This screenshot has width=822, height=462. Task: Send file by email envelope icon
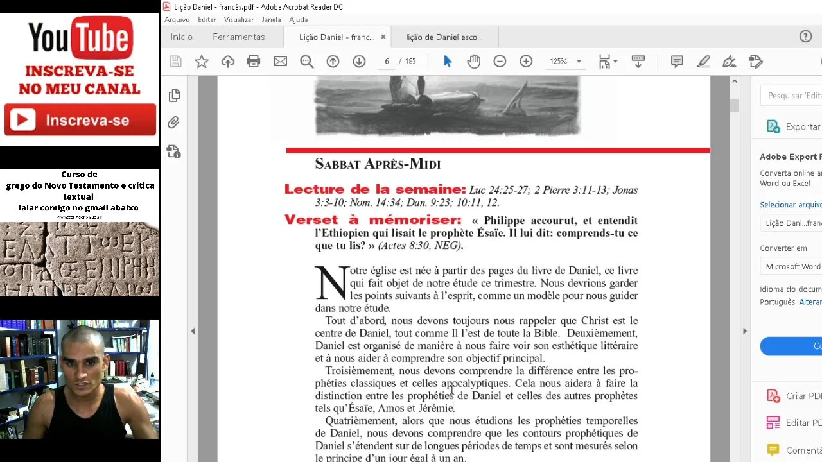click(x=280, y=62)
